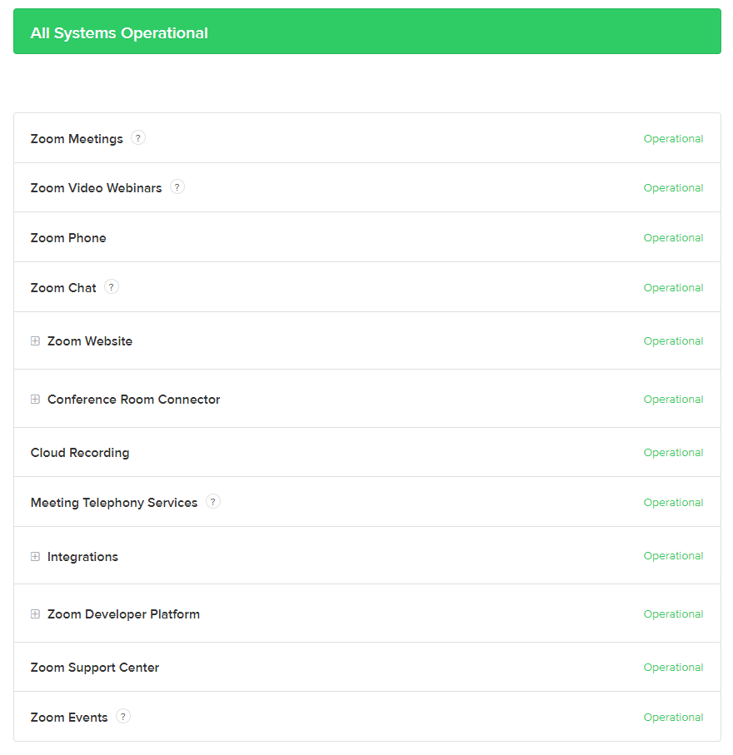Click the help icon beside Zoom Meetings
Viewport: 733px width, 755px height.
[x=137, y=138]
